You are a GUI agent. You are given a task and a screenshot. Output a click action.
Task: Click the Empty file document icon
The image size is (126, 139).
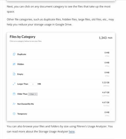click(x=14, y=74)
